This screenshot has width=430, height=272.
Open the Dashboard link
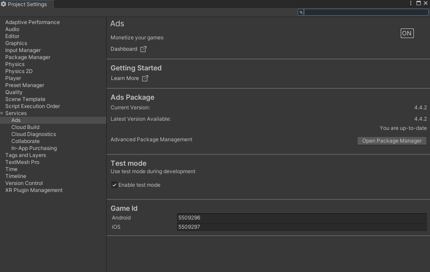click(124, 49)
